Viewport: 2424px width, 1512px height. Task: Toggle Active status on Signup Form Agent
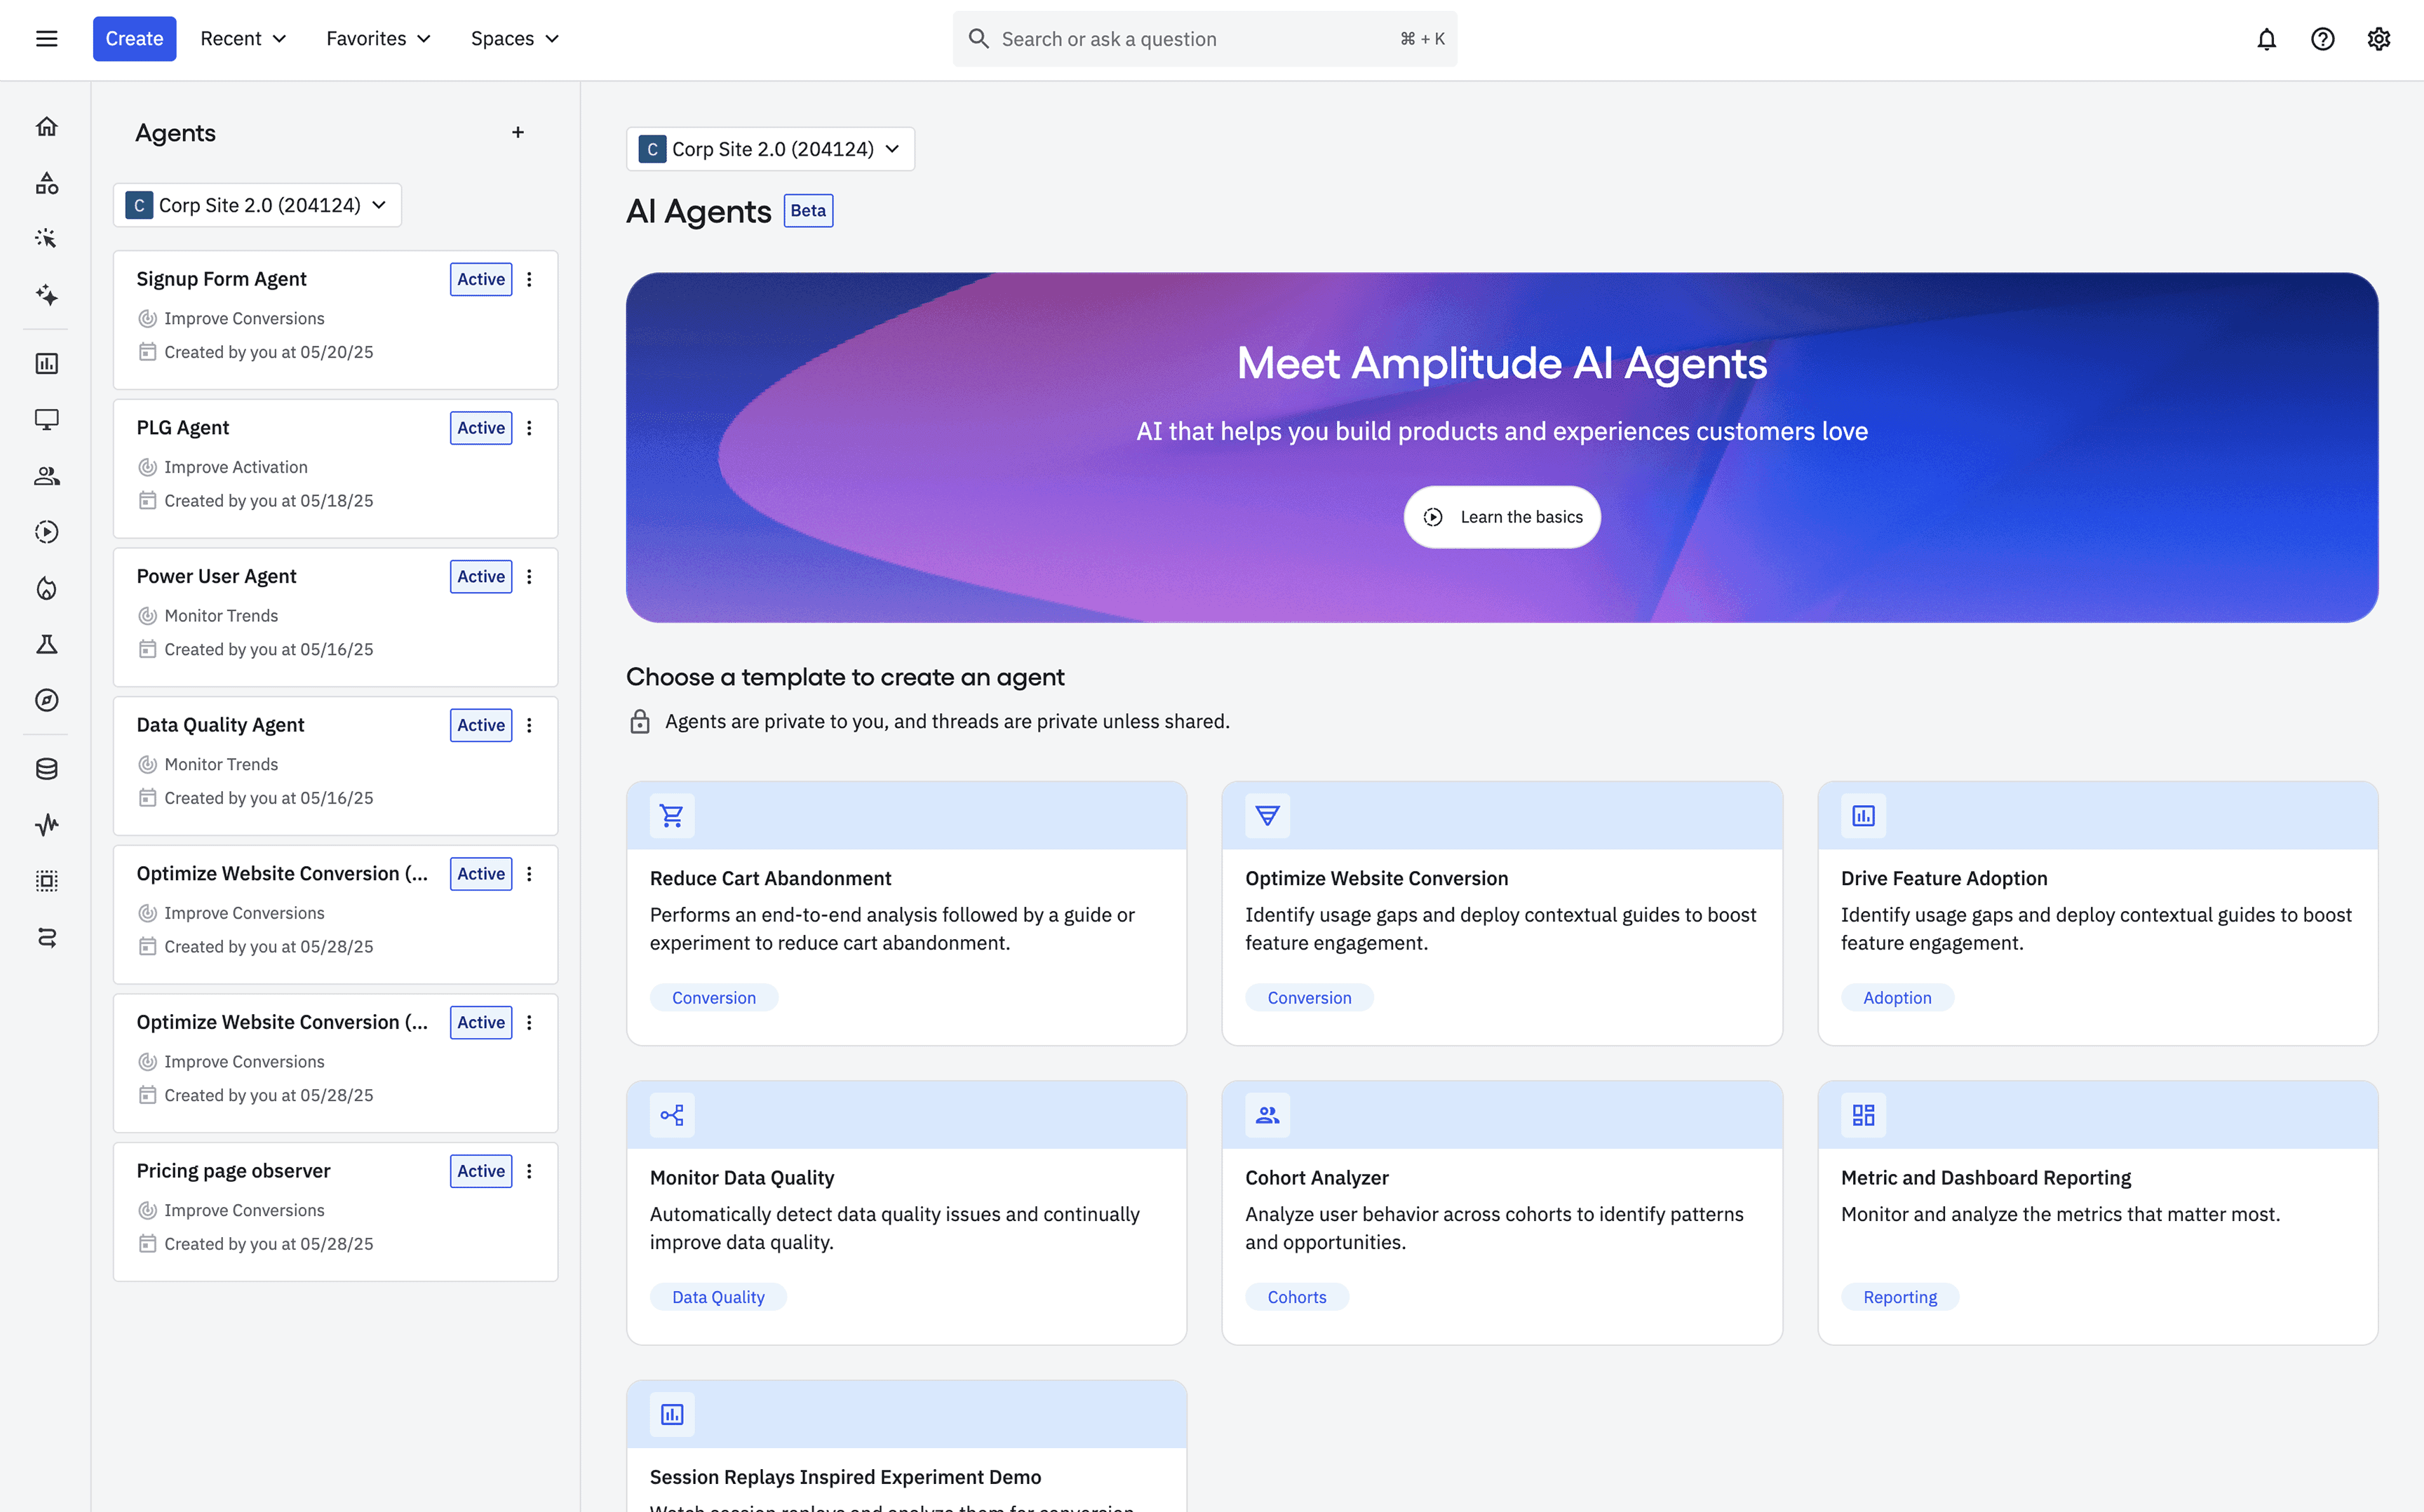point(481,279)
